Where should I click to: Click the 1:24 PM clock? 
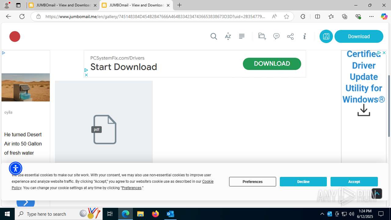[x=365, y=211]
